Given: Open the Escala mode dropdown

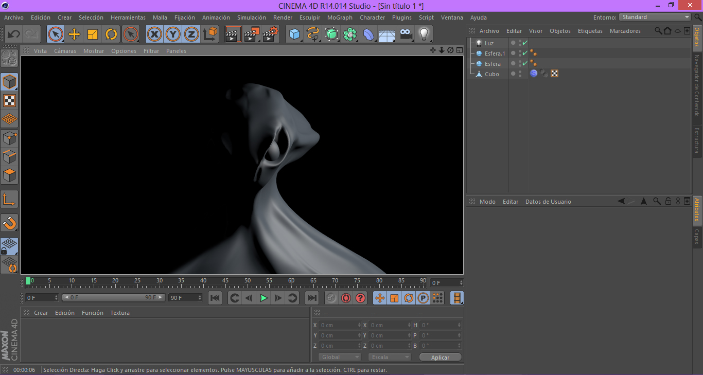Looking at the screenshot, I should 390,357.
